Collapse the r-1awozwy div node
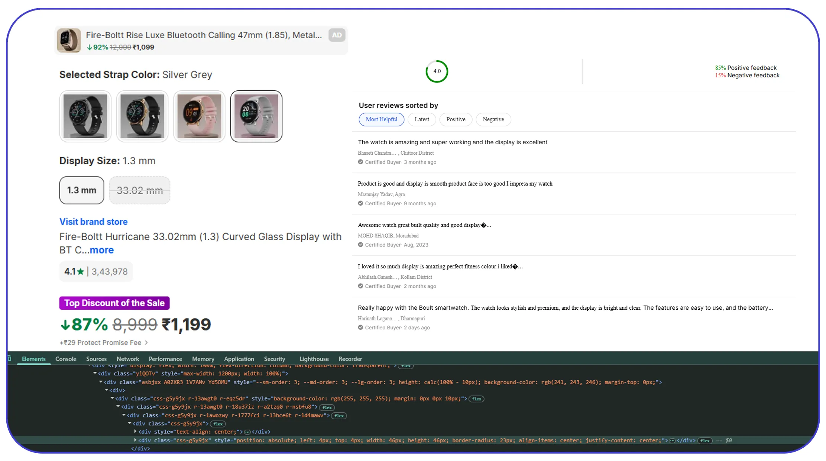 [124, 415]
